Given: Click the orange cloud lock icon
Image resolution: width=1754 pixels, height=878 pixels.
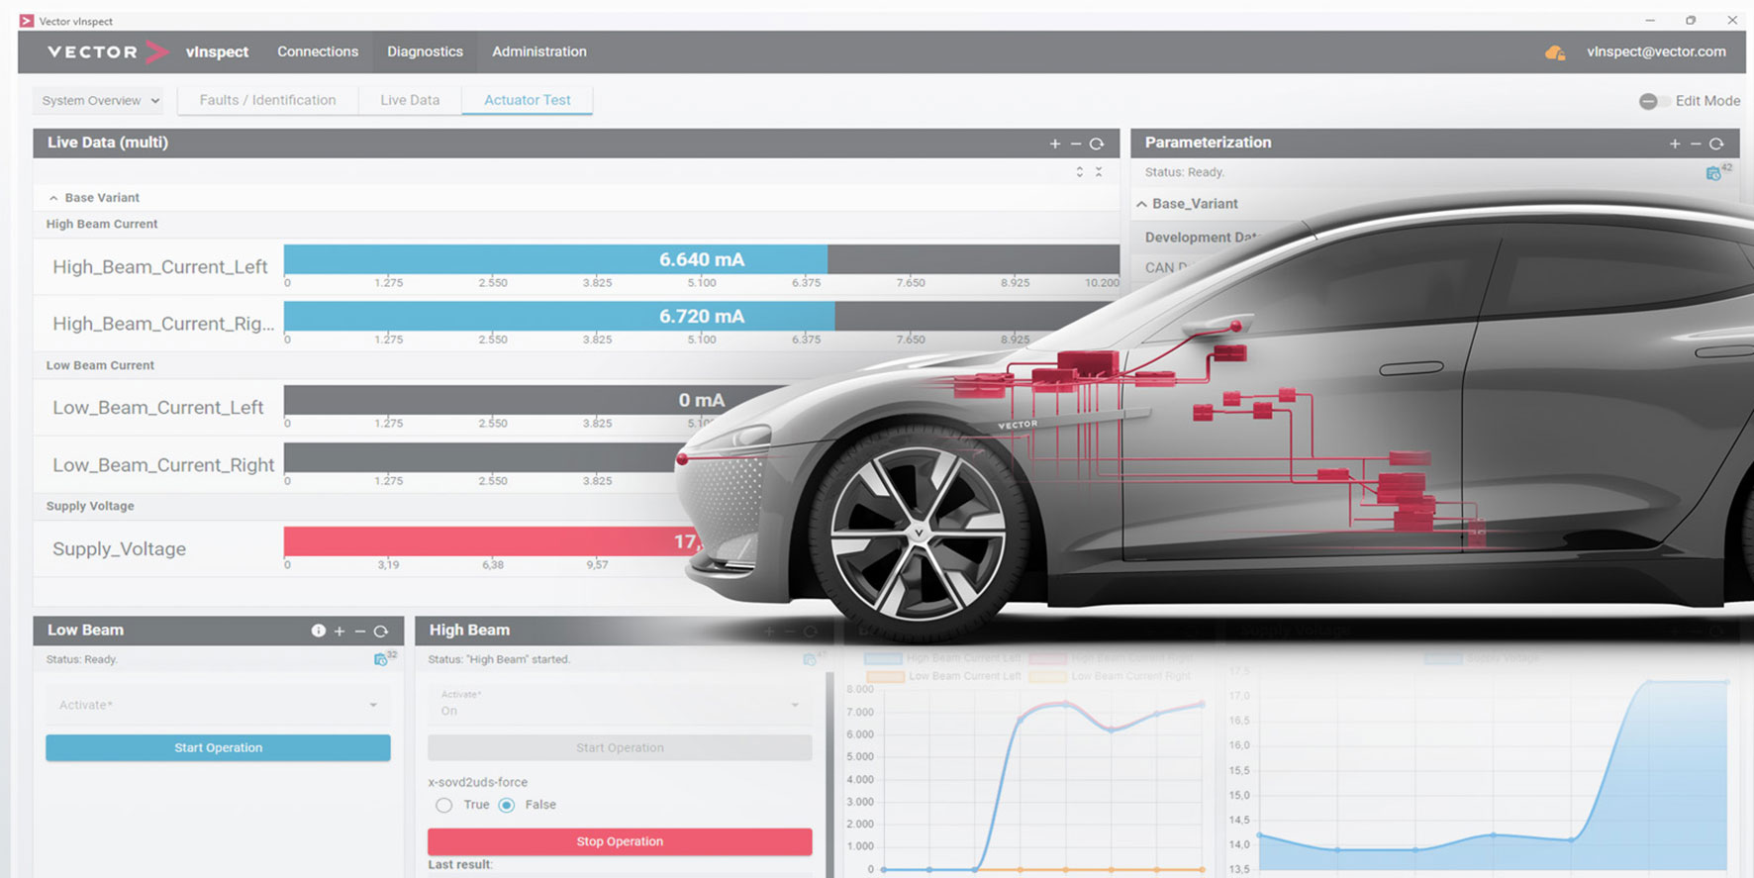Looking at the screenshot, I should (x=1554, y=52).
